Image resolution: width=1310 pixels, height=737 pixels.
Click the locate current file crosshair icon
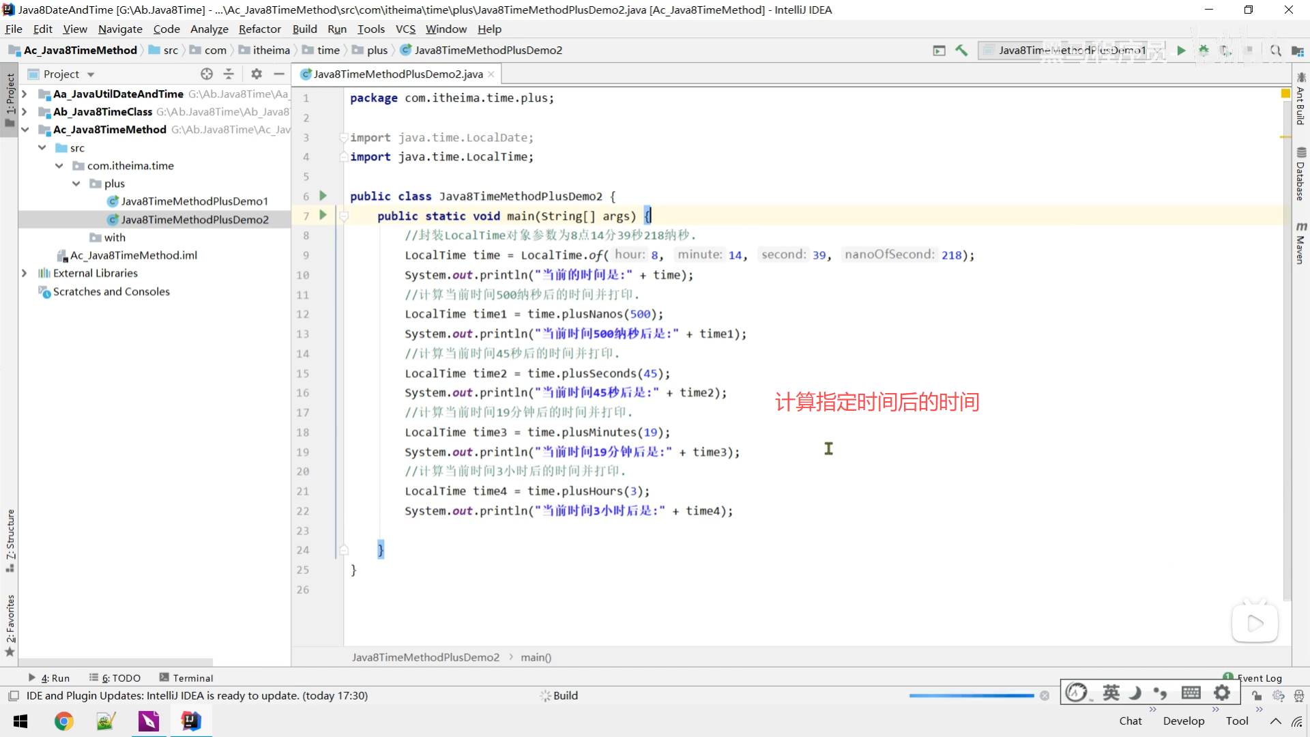[207, 74]
